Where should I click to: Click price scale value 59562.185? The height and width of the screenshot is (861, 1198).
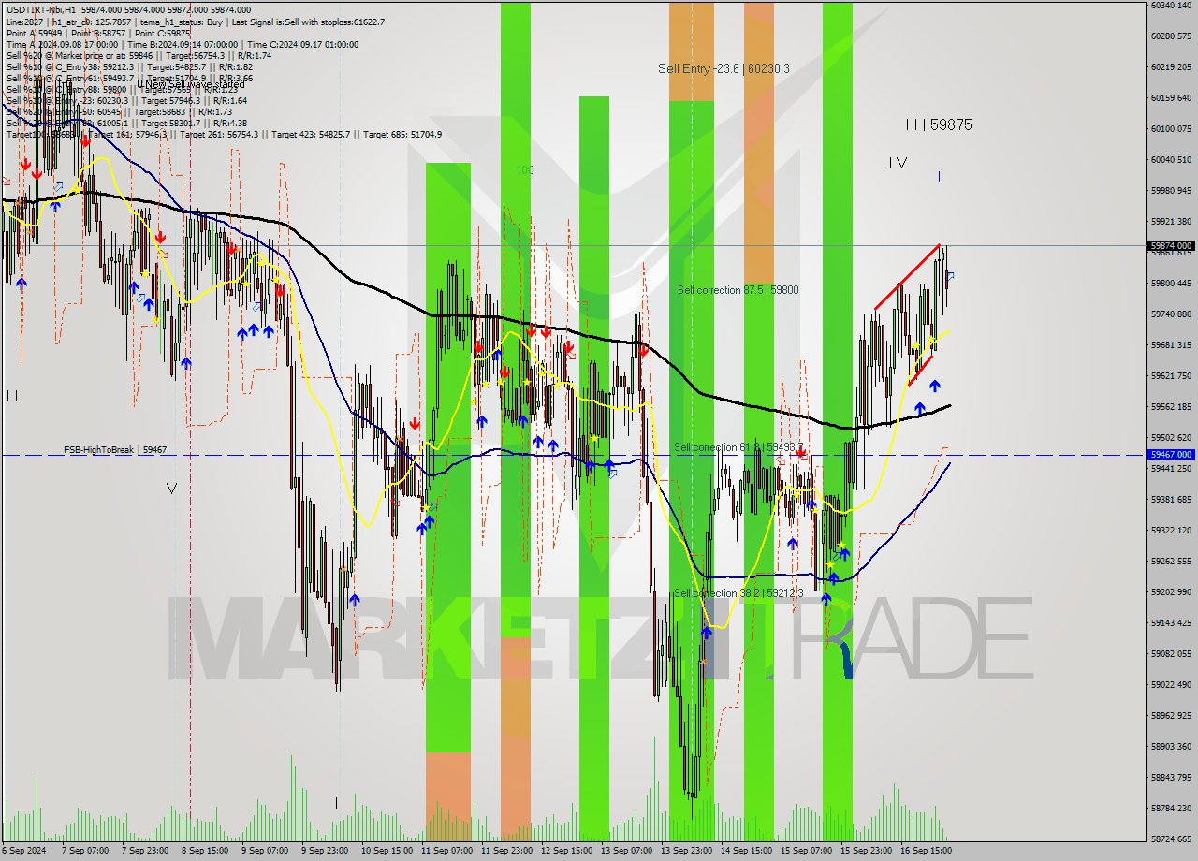1172,406
